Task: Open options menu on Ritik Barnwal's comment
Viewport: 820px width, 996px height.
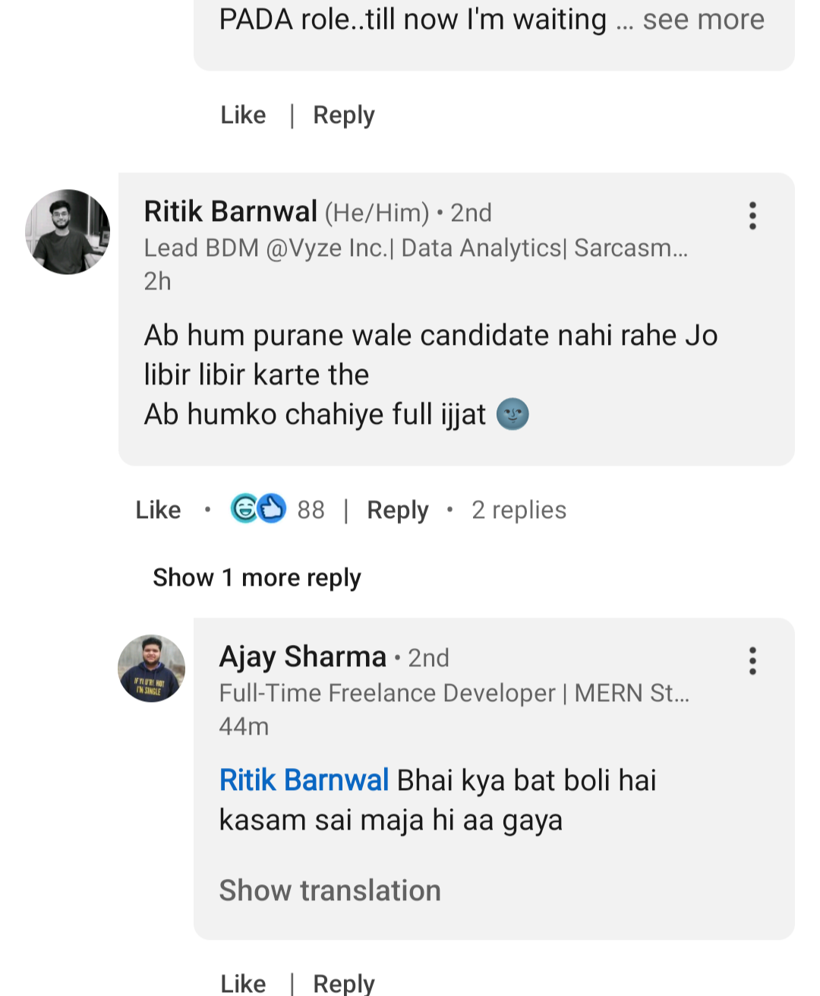Action: [x=752, y=216]
